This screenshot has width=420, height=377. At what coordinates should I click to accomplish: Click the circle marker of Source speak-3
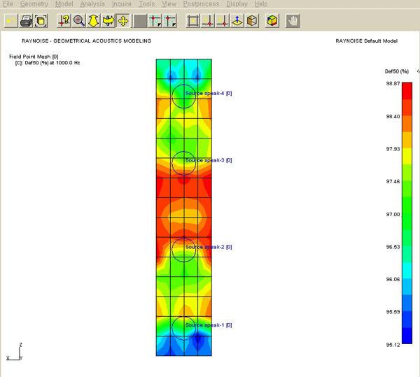coord(183,164)
